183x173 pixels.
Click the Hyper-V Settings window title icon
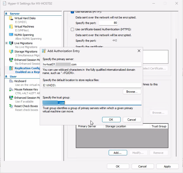[5, 4]
